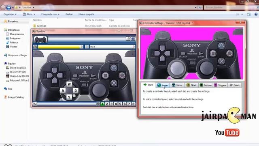Open the Organizar dropdown in Explorer toolbar
Screen dimensions: 259x146
[10, 14]
